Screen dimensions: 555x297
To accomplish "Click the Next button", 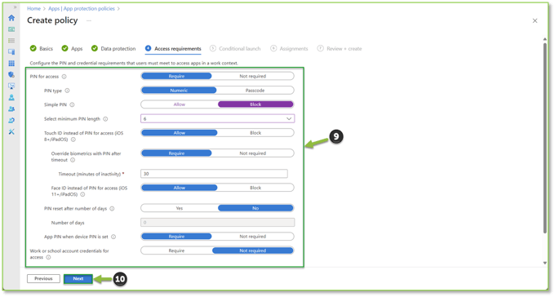I will (x=78, y=278).
